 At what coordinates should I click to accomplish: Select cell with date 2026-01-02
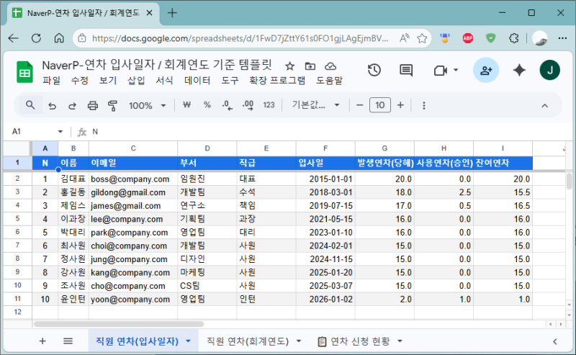point(325,299)
